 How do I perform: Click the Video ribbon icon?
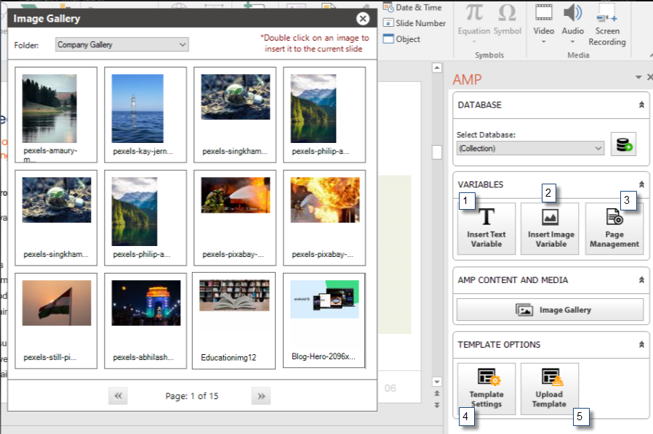[543, 13]
